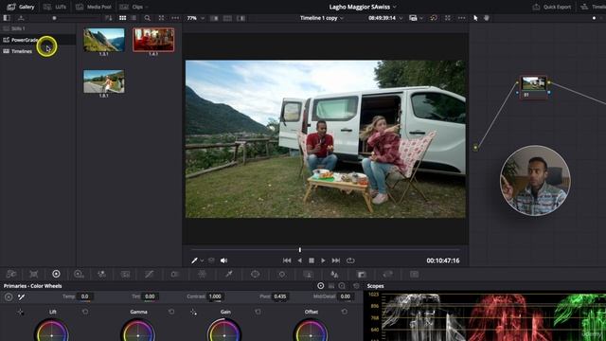This screenshot has height=341, width=606.
Task: Expand the Clips dropdown arrow
Action: [x=147, y=7]
